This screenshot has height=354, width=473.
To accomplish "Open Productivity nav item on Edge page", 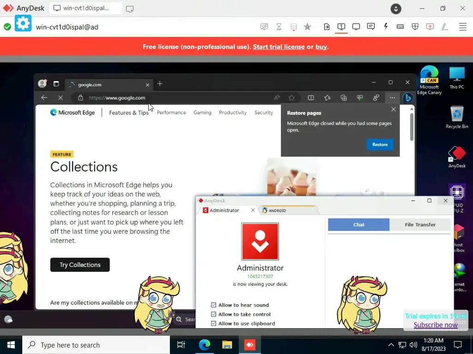I will coord(233,112).
